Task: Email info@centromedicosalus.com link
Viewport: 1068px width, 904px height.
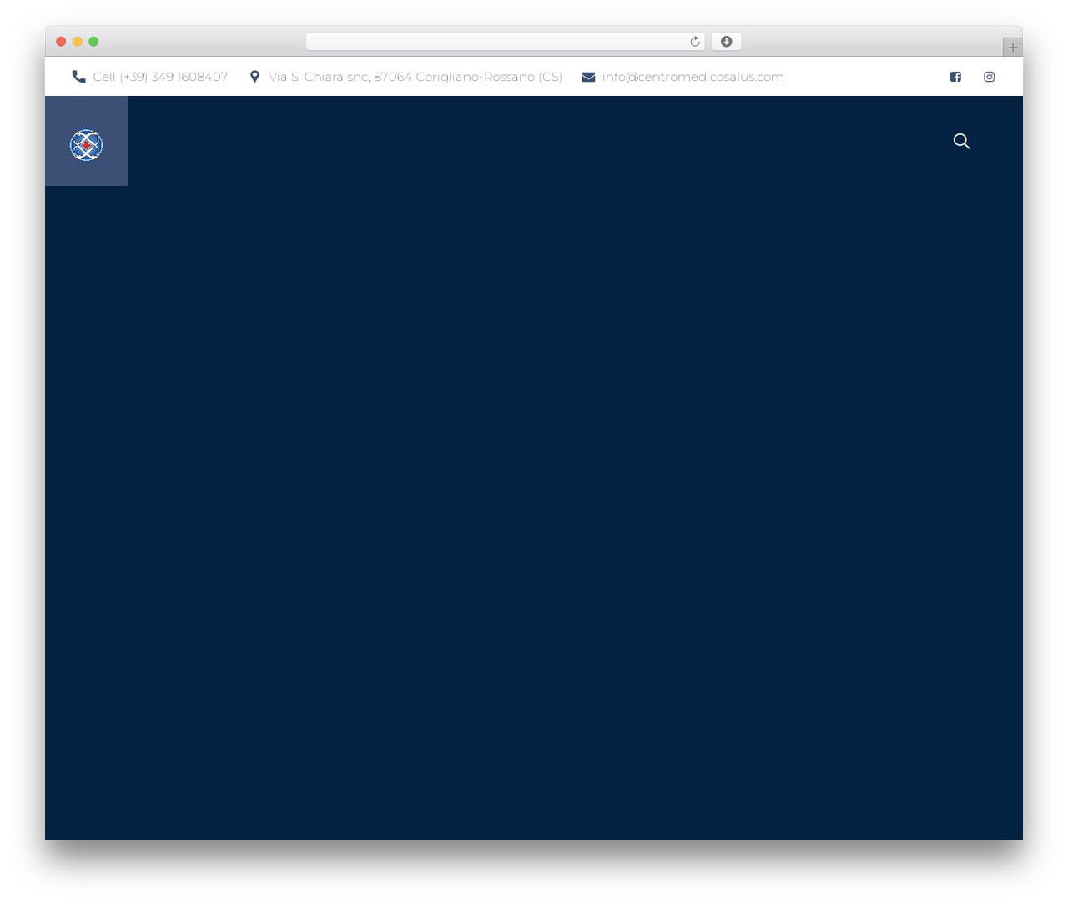Action: [693, 77]
